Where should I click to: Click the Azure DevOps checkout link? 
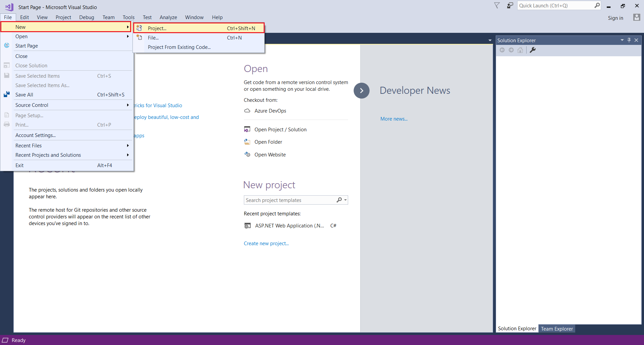[x=270, y=111]
